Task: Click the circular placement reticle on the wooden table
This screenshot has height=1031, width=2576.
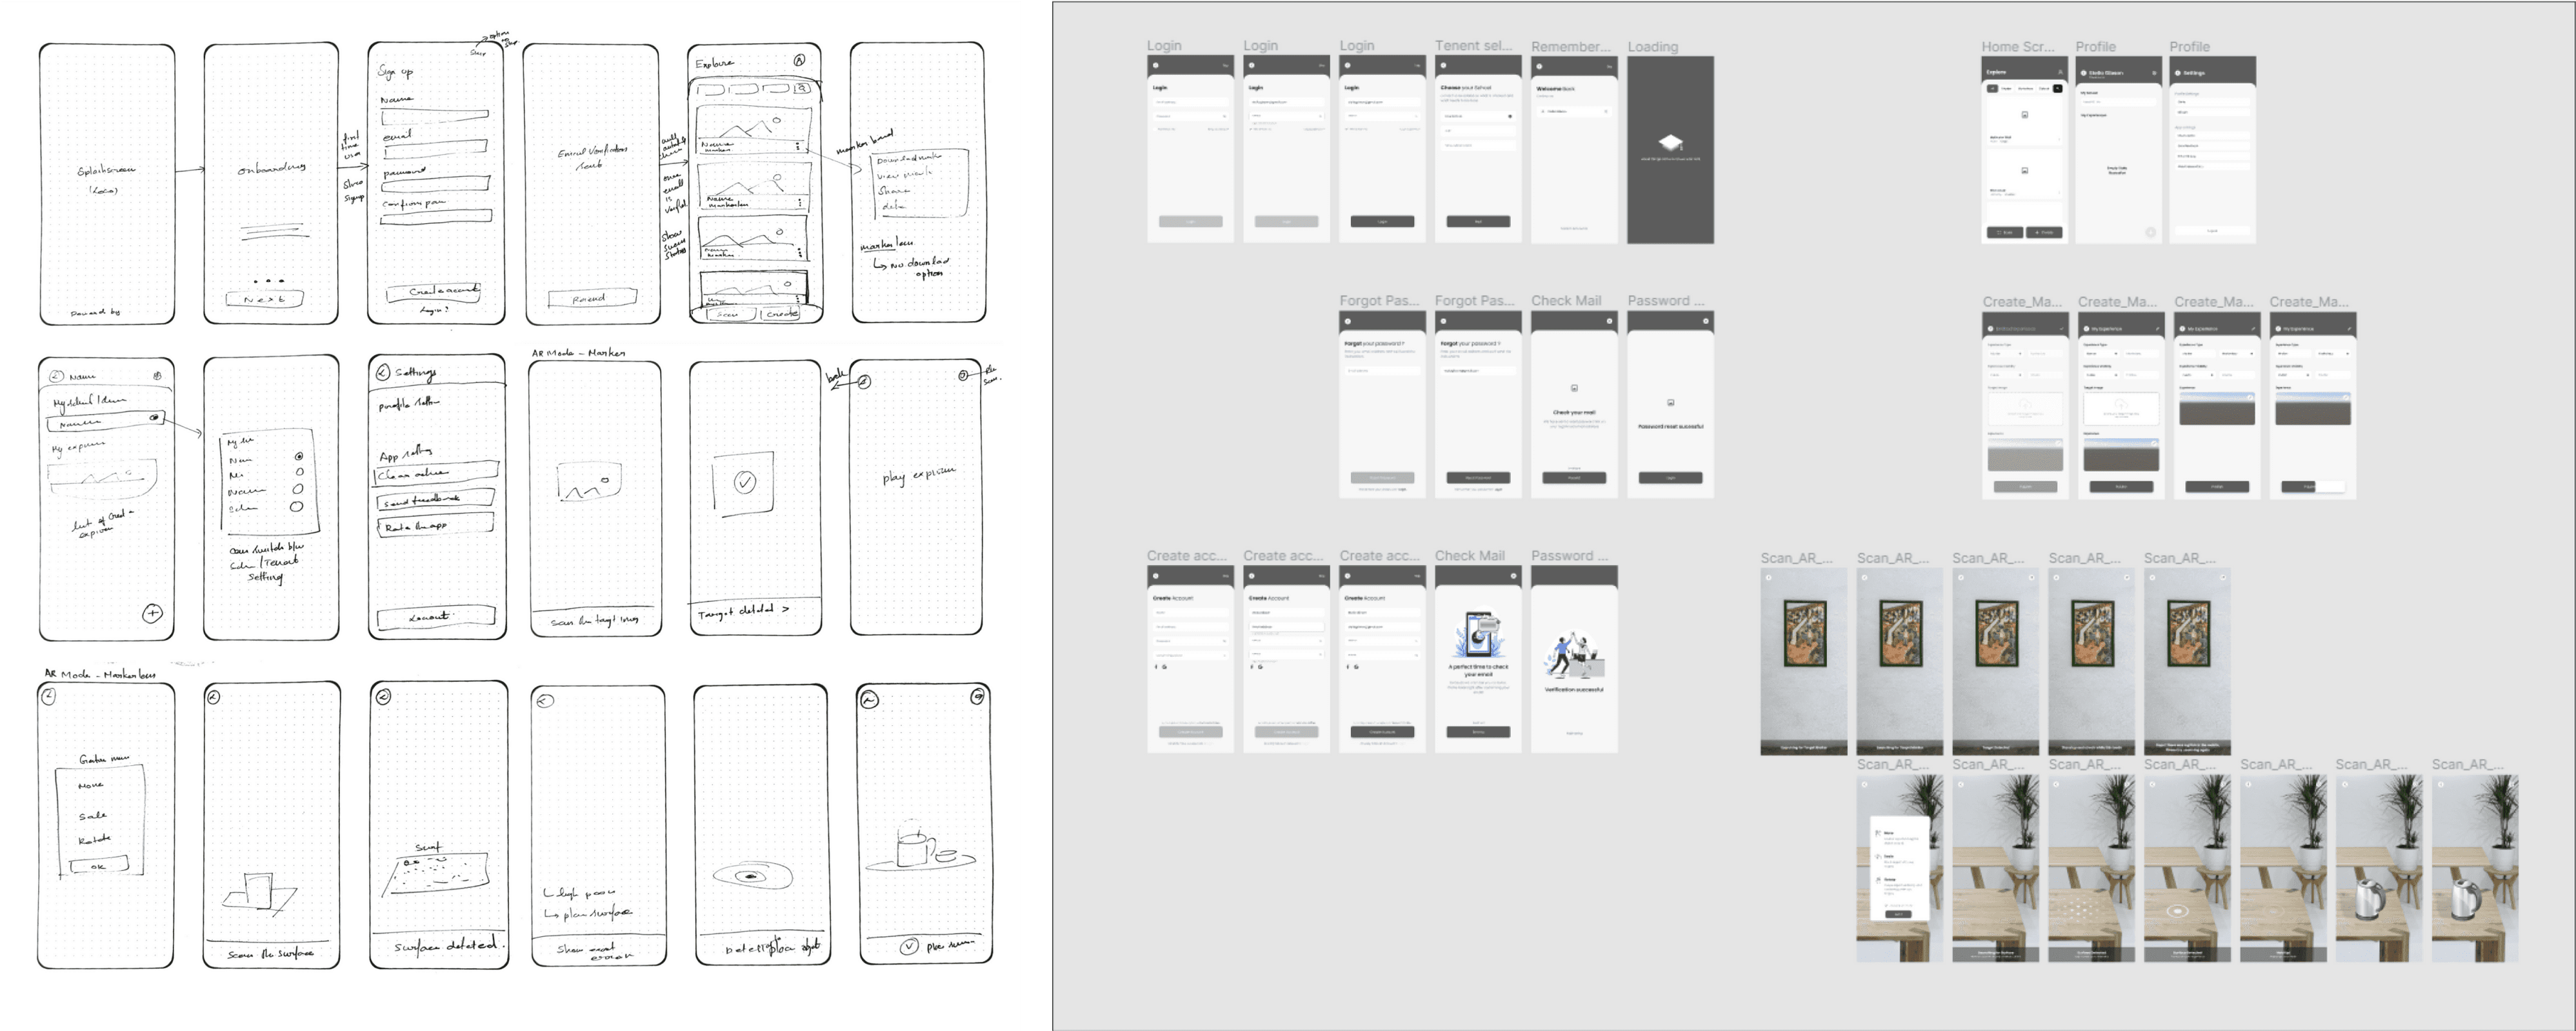Action: pos(2178,911)
